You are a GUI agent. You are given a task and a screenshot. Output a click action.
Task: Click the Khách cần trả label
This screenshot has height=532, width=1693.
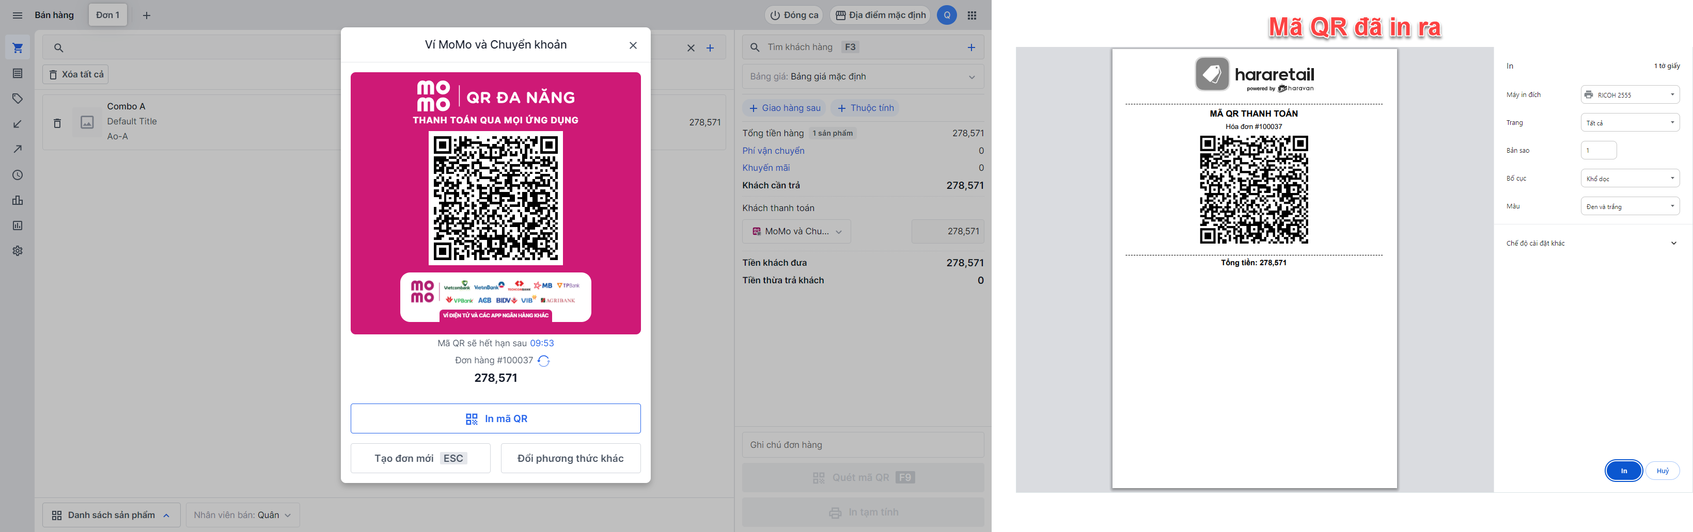pos(771,185)
